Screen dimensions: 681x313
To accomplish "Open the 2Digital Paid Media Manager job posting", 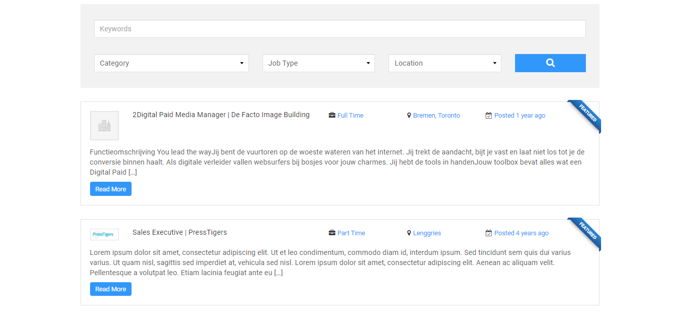I will tap(221, 115).
